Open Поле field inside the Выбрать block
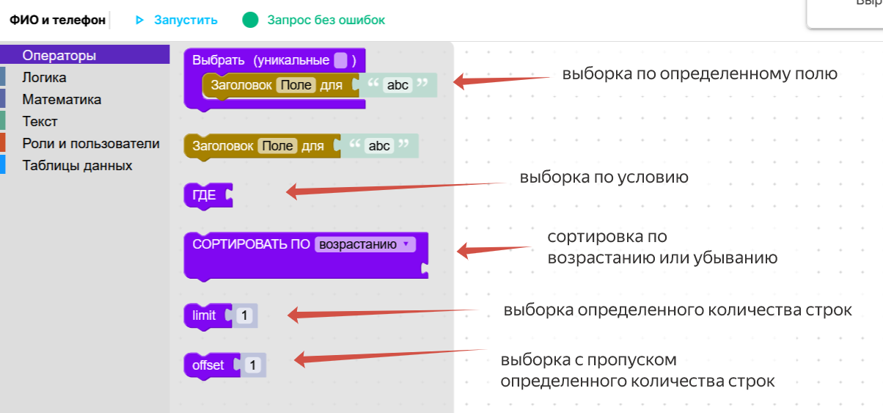Image resolution: width=883 pixels, height=413 pixels. [x=296, y=85]
